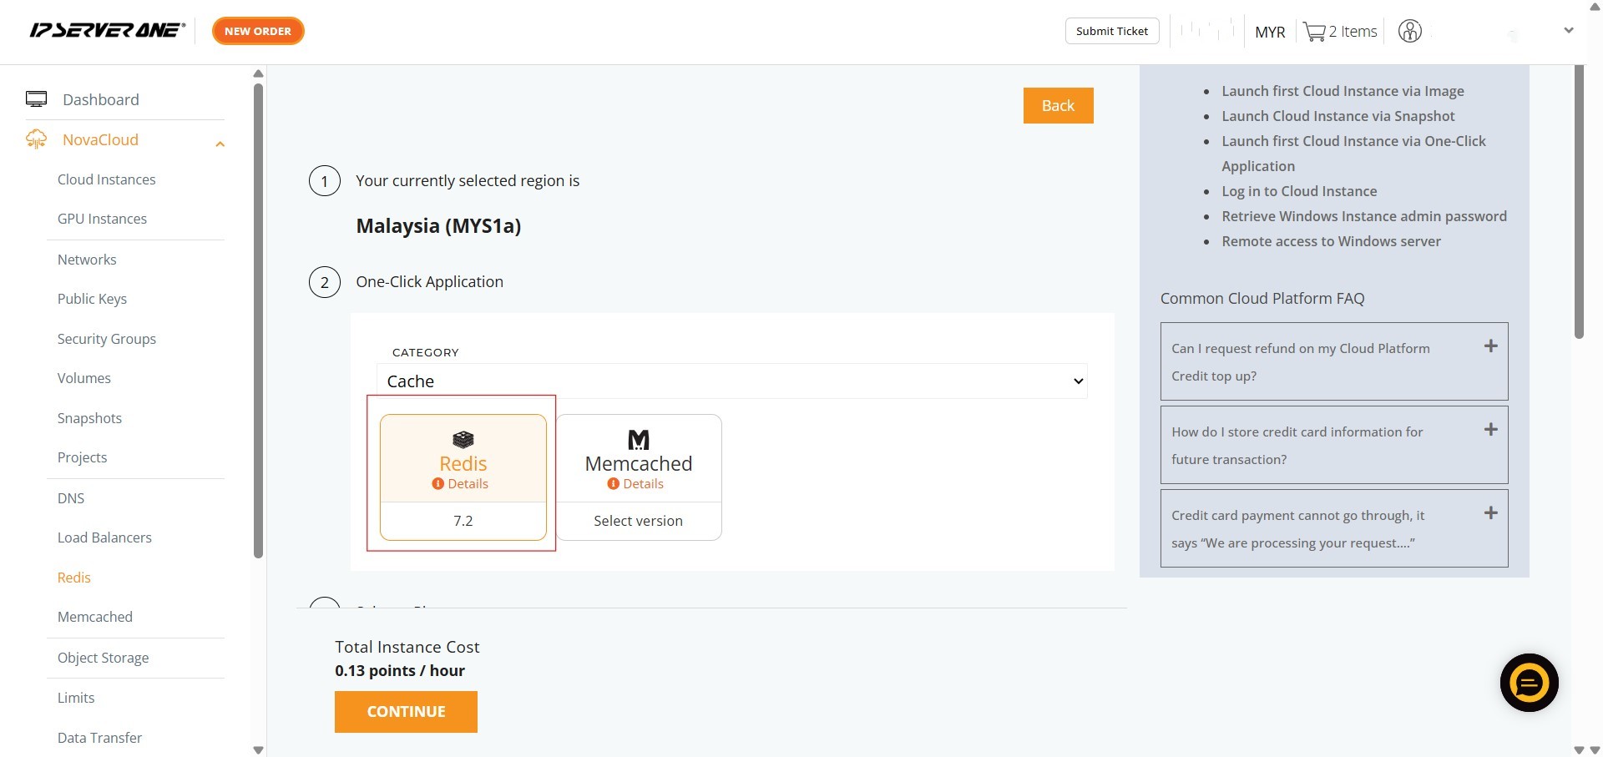Click the Redis stack icon
1603x757 pixels.
[463, 439]
